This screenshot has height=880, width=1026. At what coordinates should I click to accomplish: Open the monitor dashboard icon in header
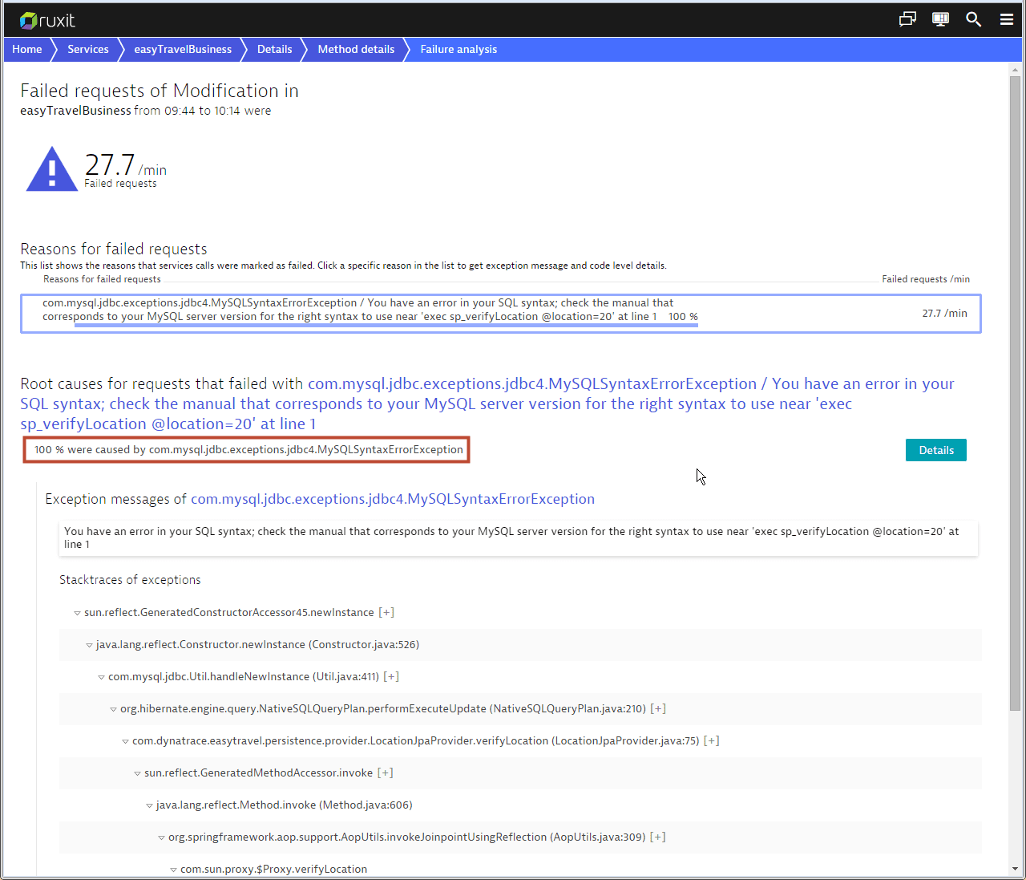(x=941, y=19)
